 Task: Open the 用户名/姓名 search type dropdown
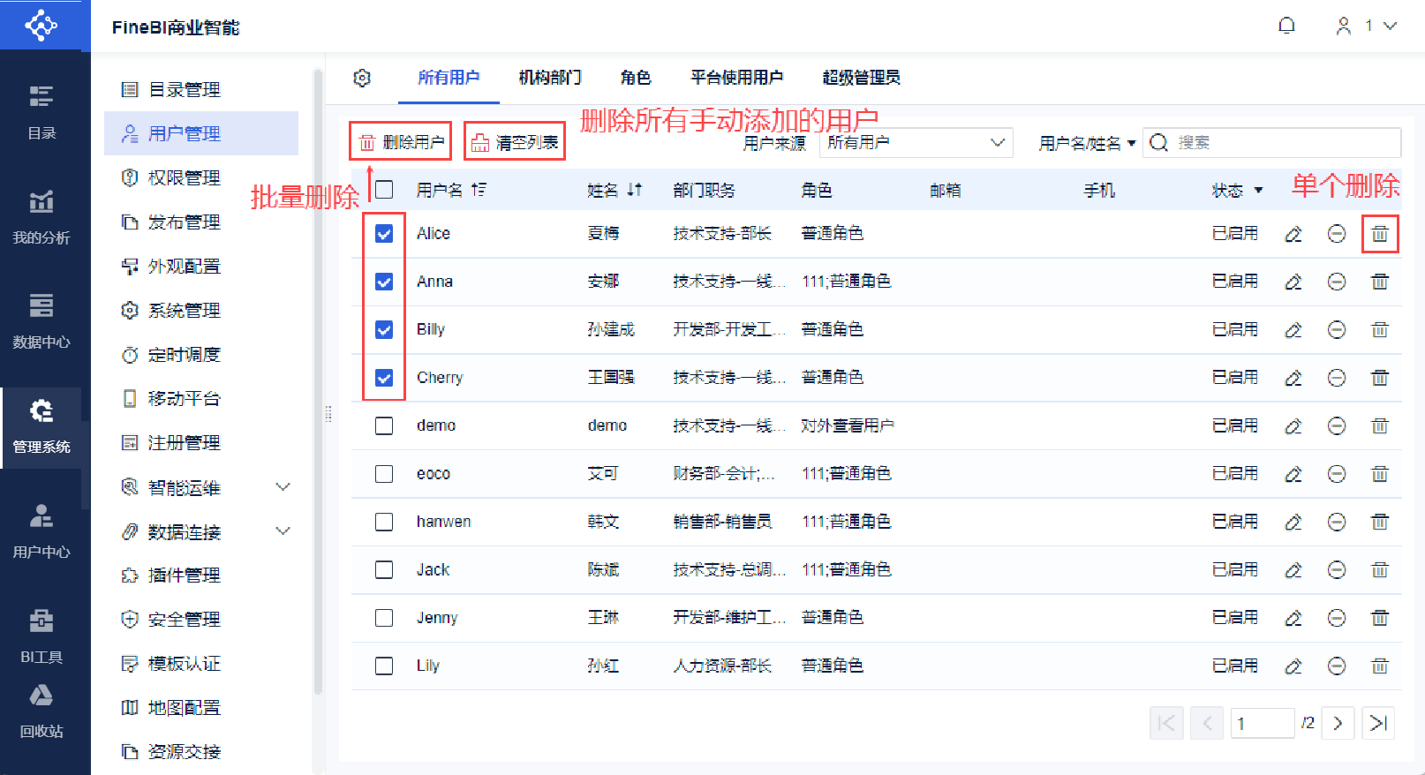pyautogui.click(x=1087, y=143)
